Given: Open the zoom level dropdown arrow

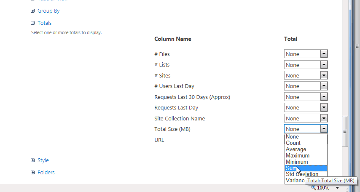Looking at the screenshot, I should tap(337, 188).
